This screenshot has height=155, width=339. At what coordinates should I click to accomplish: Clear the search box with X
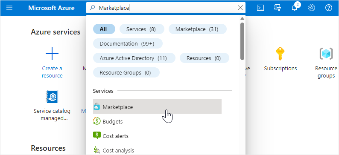click(x=240, y=8)
